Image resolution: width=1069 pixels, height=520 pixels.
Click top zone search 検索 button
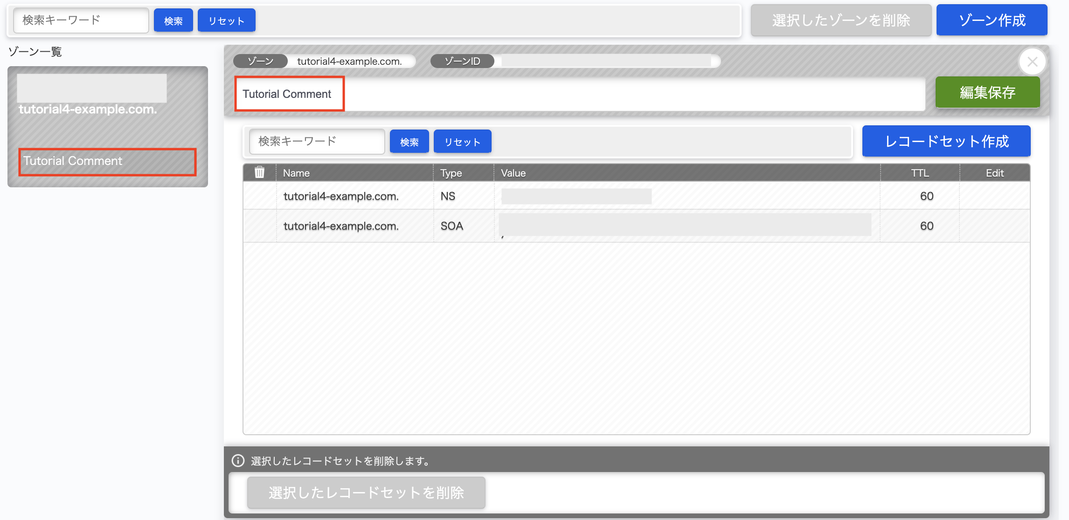[173, 21]
